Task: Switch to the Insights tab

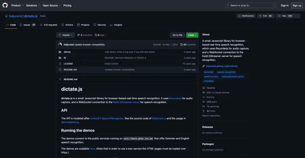Action: [x=116, y=25]
